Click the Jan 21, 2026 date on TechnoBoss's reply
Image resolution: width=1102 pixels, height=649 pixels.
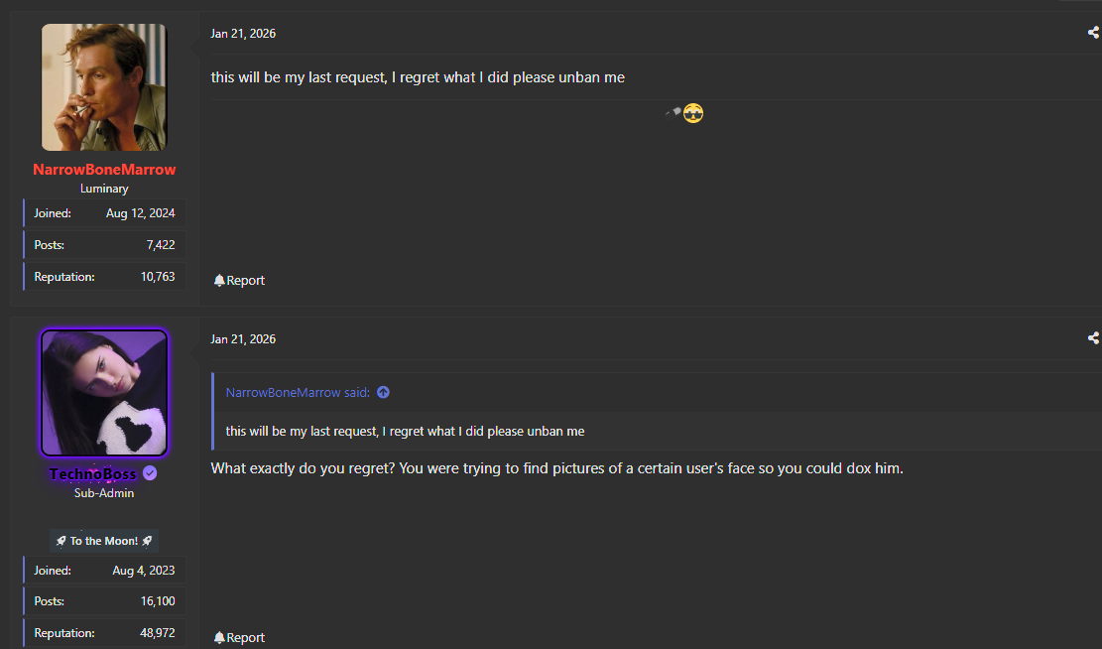point(243,339)
